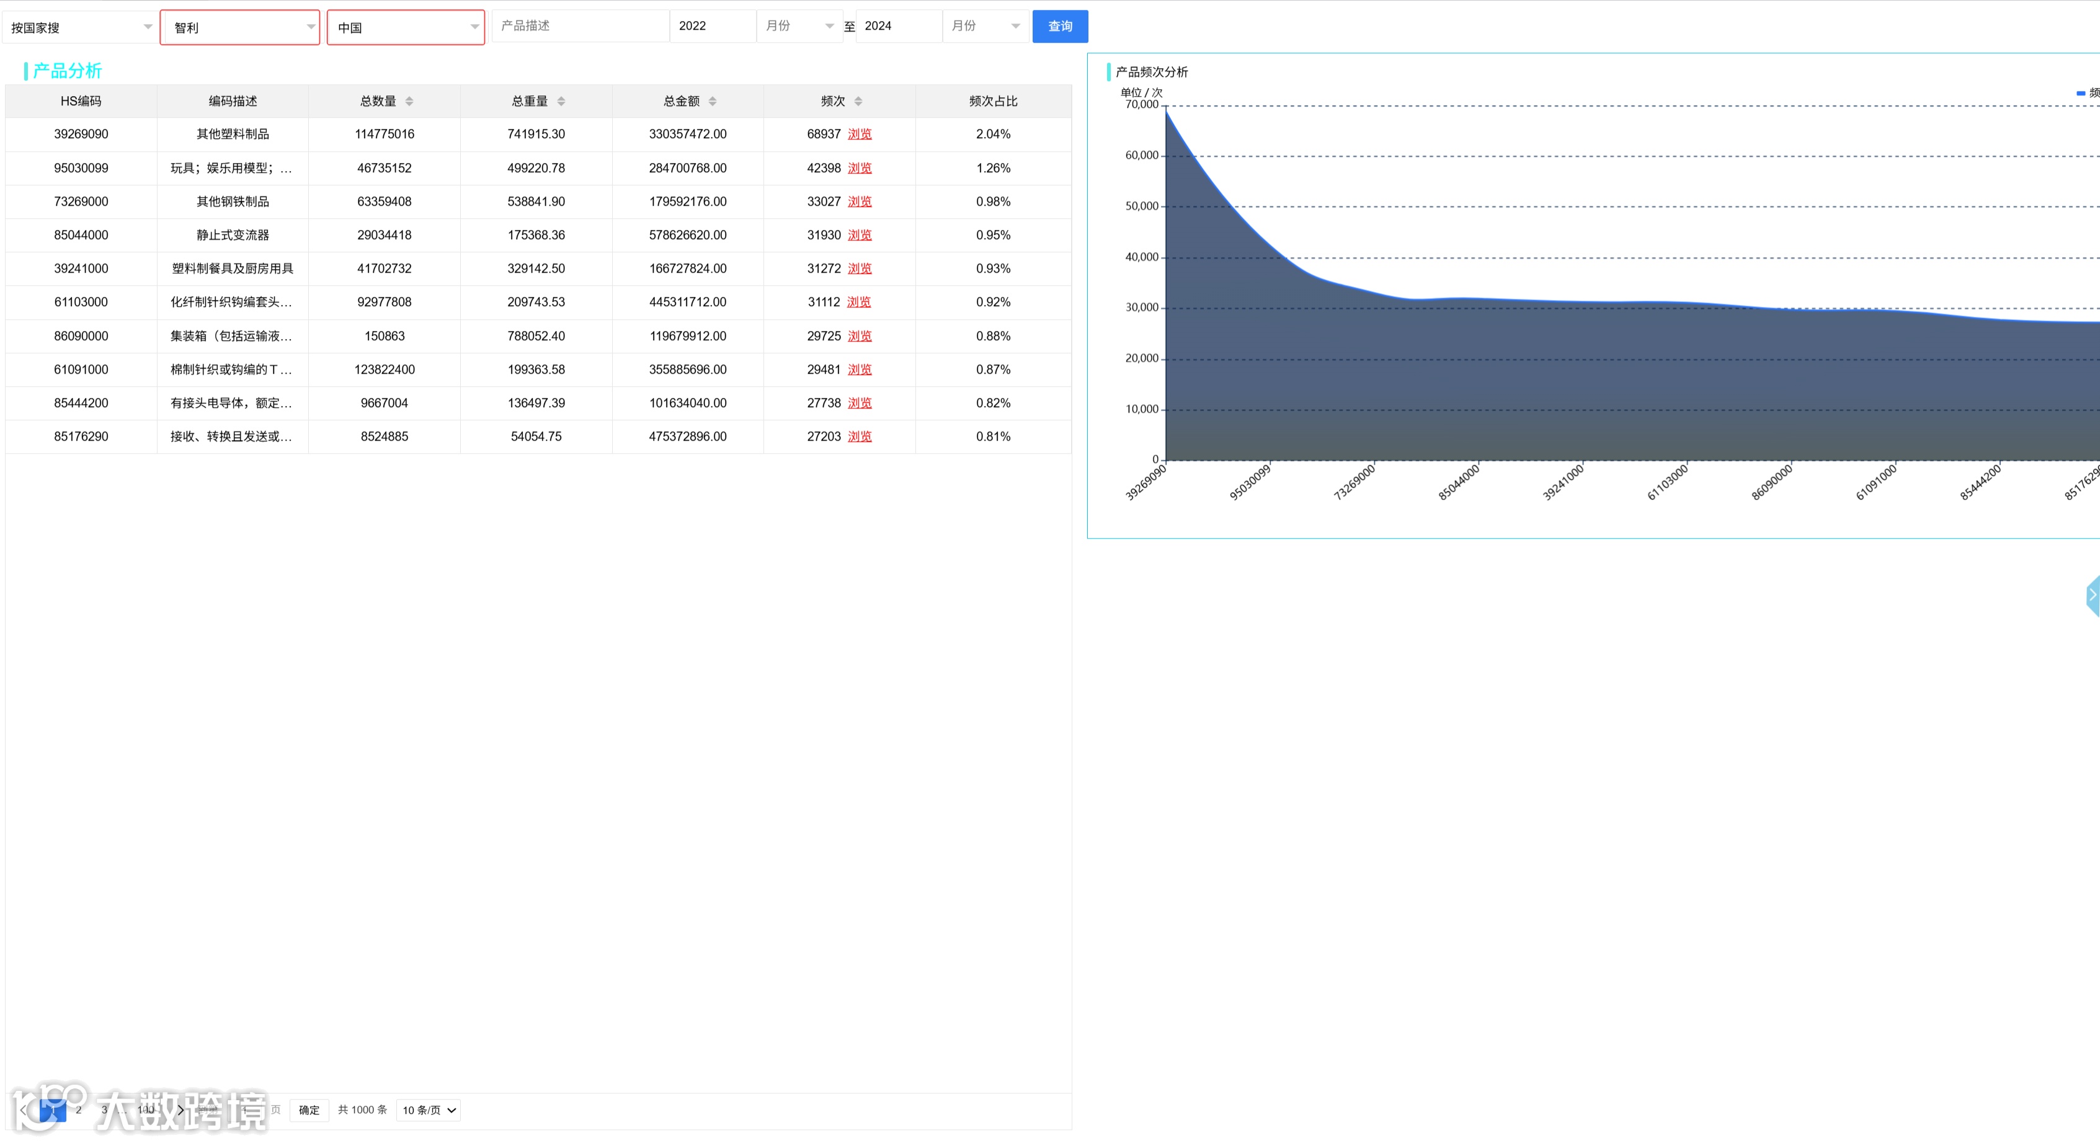Viewport: 2100px width, 1143px height.
Task: Go to next page arrow in pagination
Action: (x=181, y=1110)
